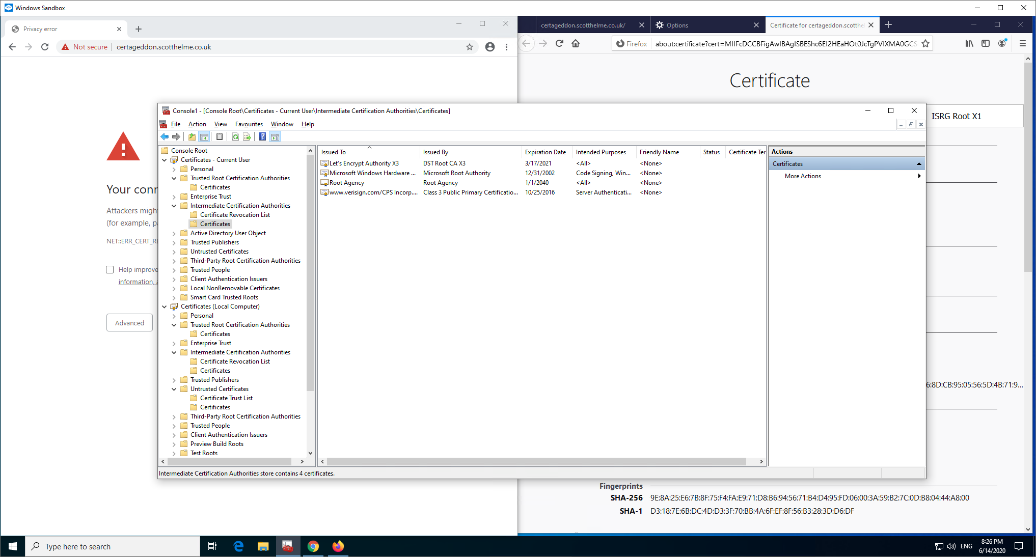Open Firefox from the Windows taskbar
The image size is (1036, 557).
click(338, 546)
